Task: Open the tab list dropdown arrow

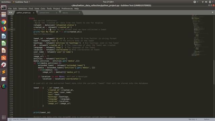Action: (213, 12)
